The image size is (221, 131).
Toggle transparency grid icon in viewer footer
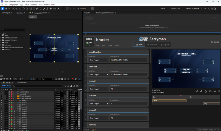[59, 79]
